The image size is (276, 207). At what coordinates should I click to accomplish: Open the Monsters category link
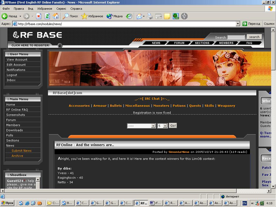(x=161, y=106)
